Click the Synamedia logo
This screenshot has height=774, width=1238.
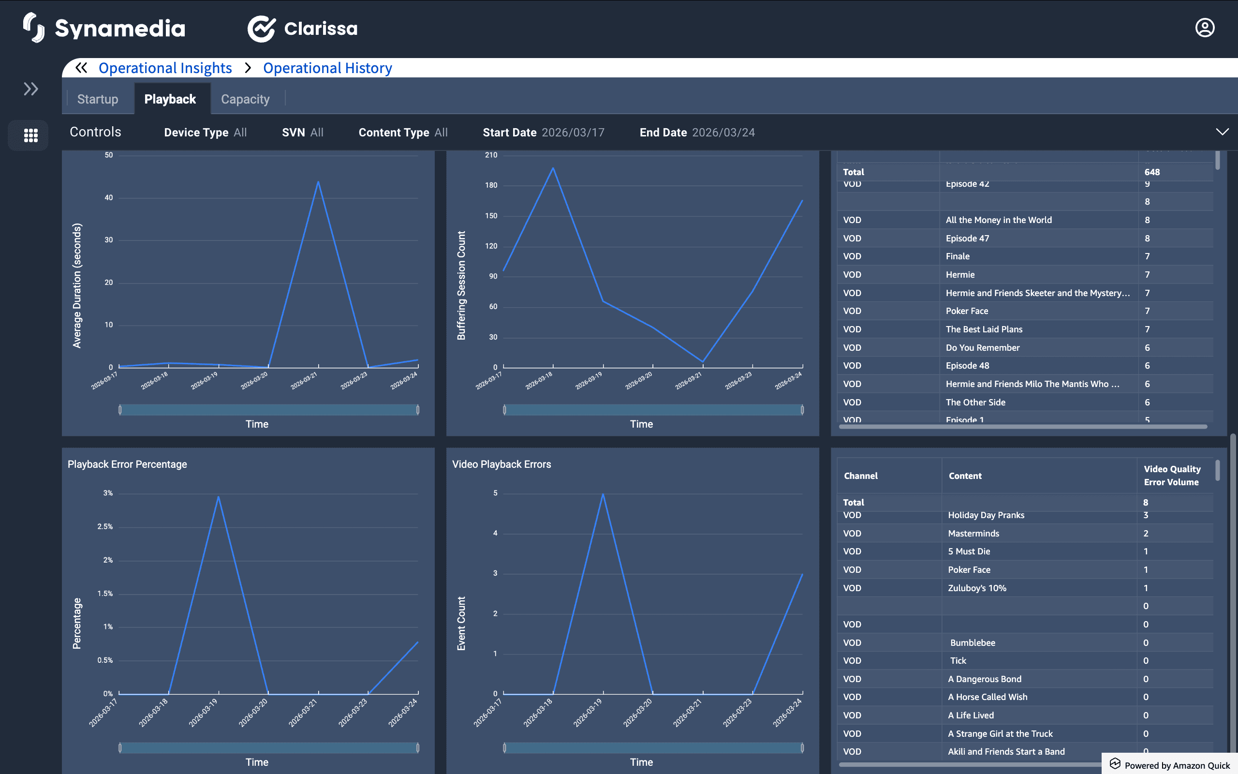point(104,28)
